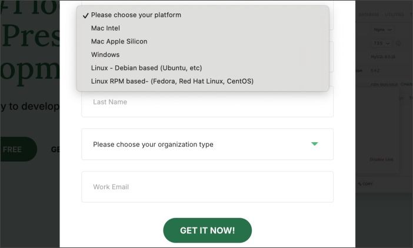Focus the Work Email input
Screen dimensions: 413x248
click(x=207, y=187)
